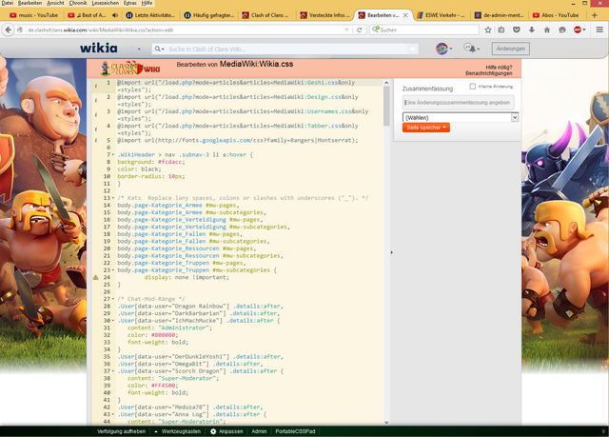Open the downloads arrow icon
This screenshot has height=437, width=609.
click(532, 30)
